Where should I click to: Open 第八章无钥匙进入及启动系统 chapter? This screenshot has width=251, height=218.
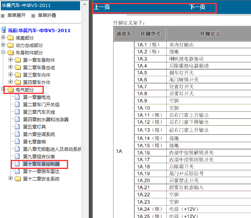[x=52, y=149]
